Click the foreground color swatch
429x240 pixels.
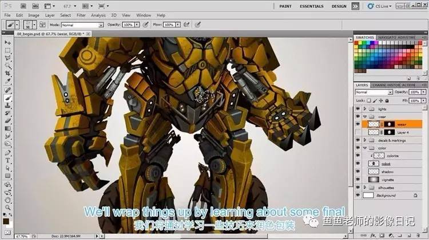click(x=6, y=221)
